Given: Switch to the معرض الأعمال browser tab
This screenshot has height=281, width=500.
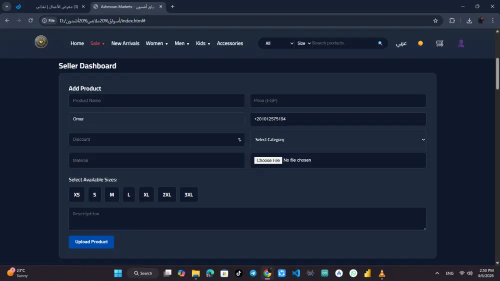Looking at the screenshot, I should click(56, 6).
